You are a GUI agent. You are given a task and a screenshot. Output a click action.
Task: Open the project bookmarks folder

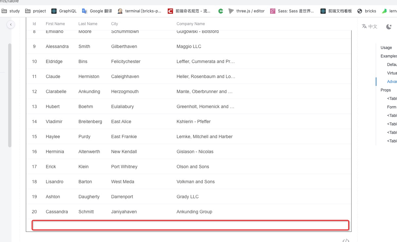pyautogui.click(x=36, y=11)
